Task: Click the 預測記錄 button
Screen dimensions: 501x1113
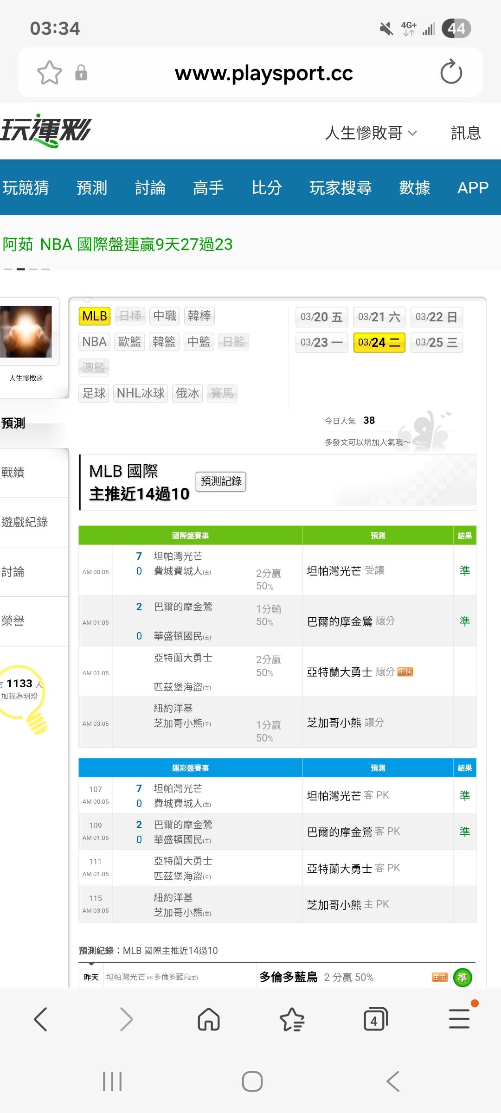Action: 221,481
